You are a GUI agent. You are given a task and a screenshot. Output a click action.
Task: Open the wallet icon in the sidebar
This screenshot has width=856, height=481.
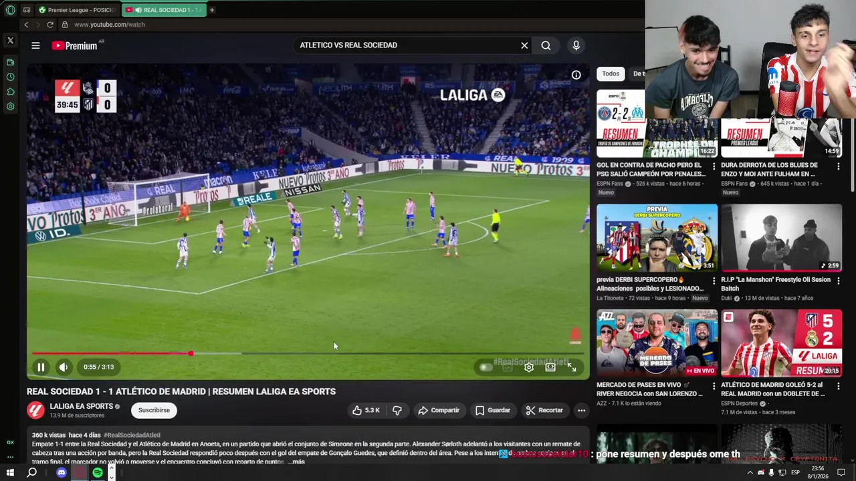coord(10,62)
